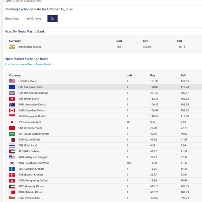The width and height of the screenshot is (202, 202).
Task: Click the Singapore flag icon for SGD
Action: pos(12,116)
